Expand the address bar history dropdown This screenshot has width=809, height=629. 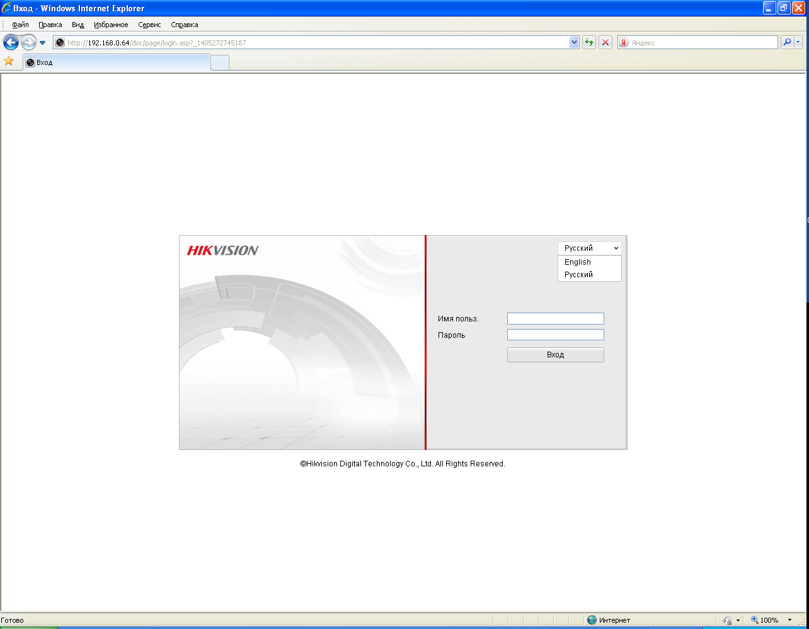[574, 42]
